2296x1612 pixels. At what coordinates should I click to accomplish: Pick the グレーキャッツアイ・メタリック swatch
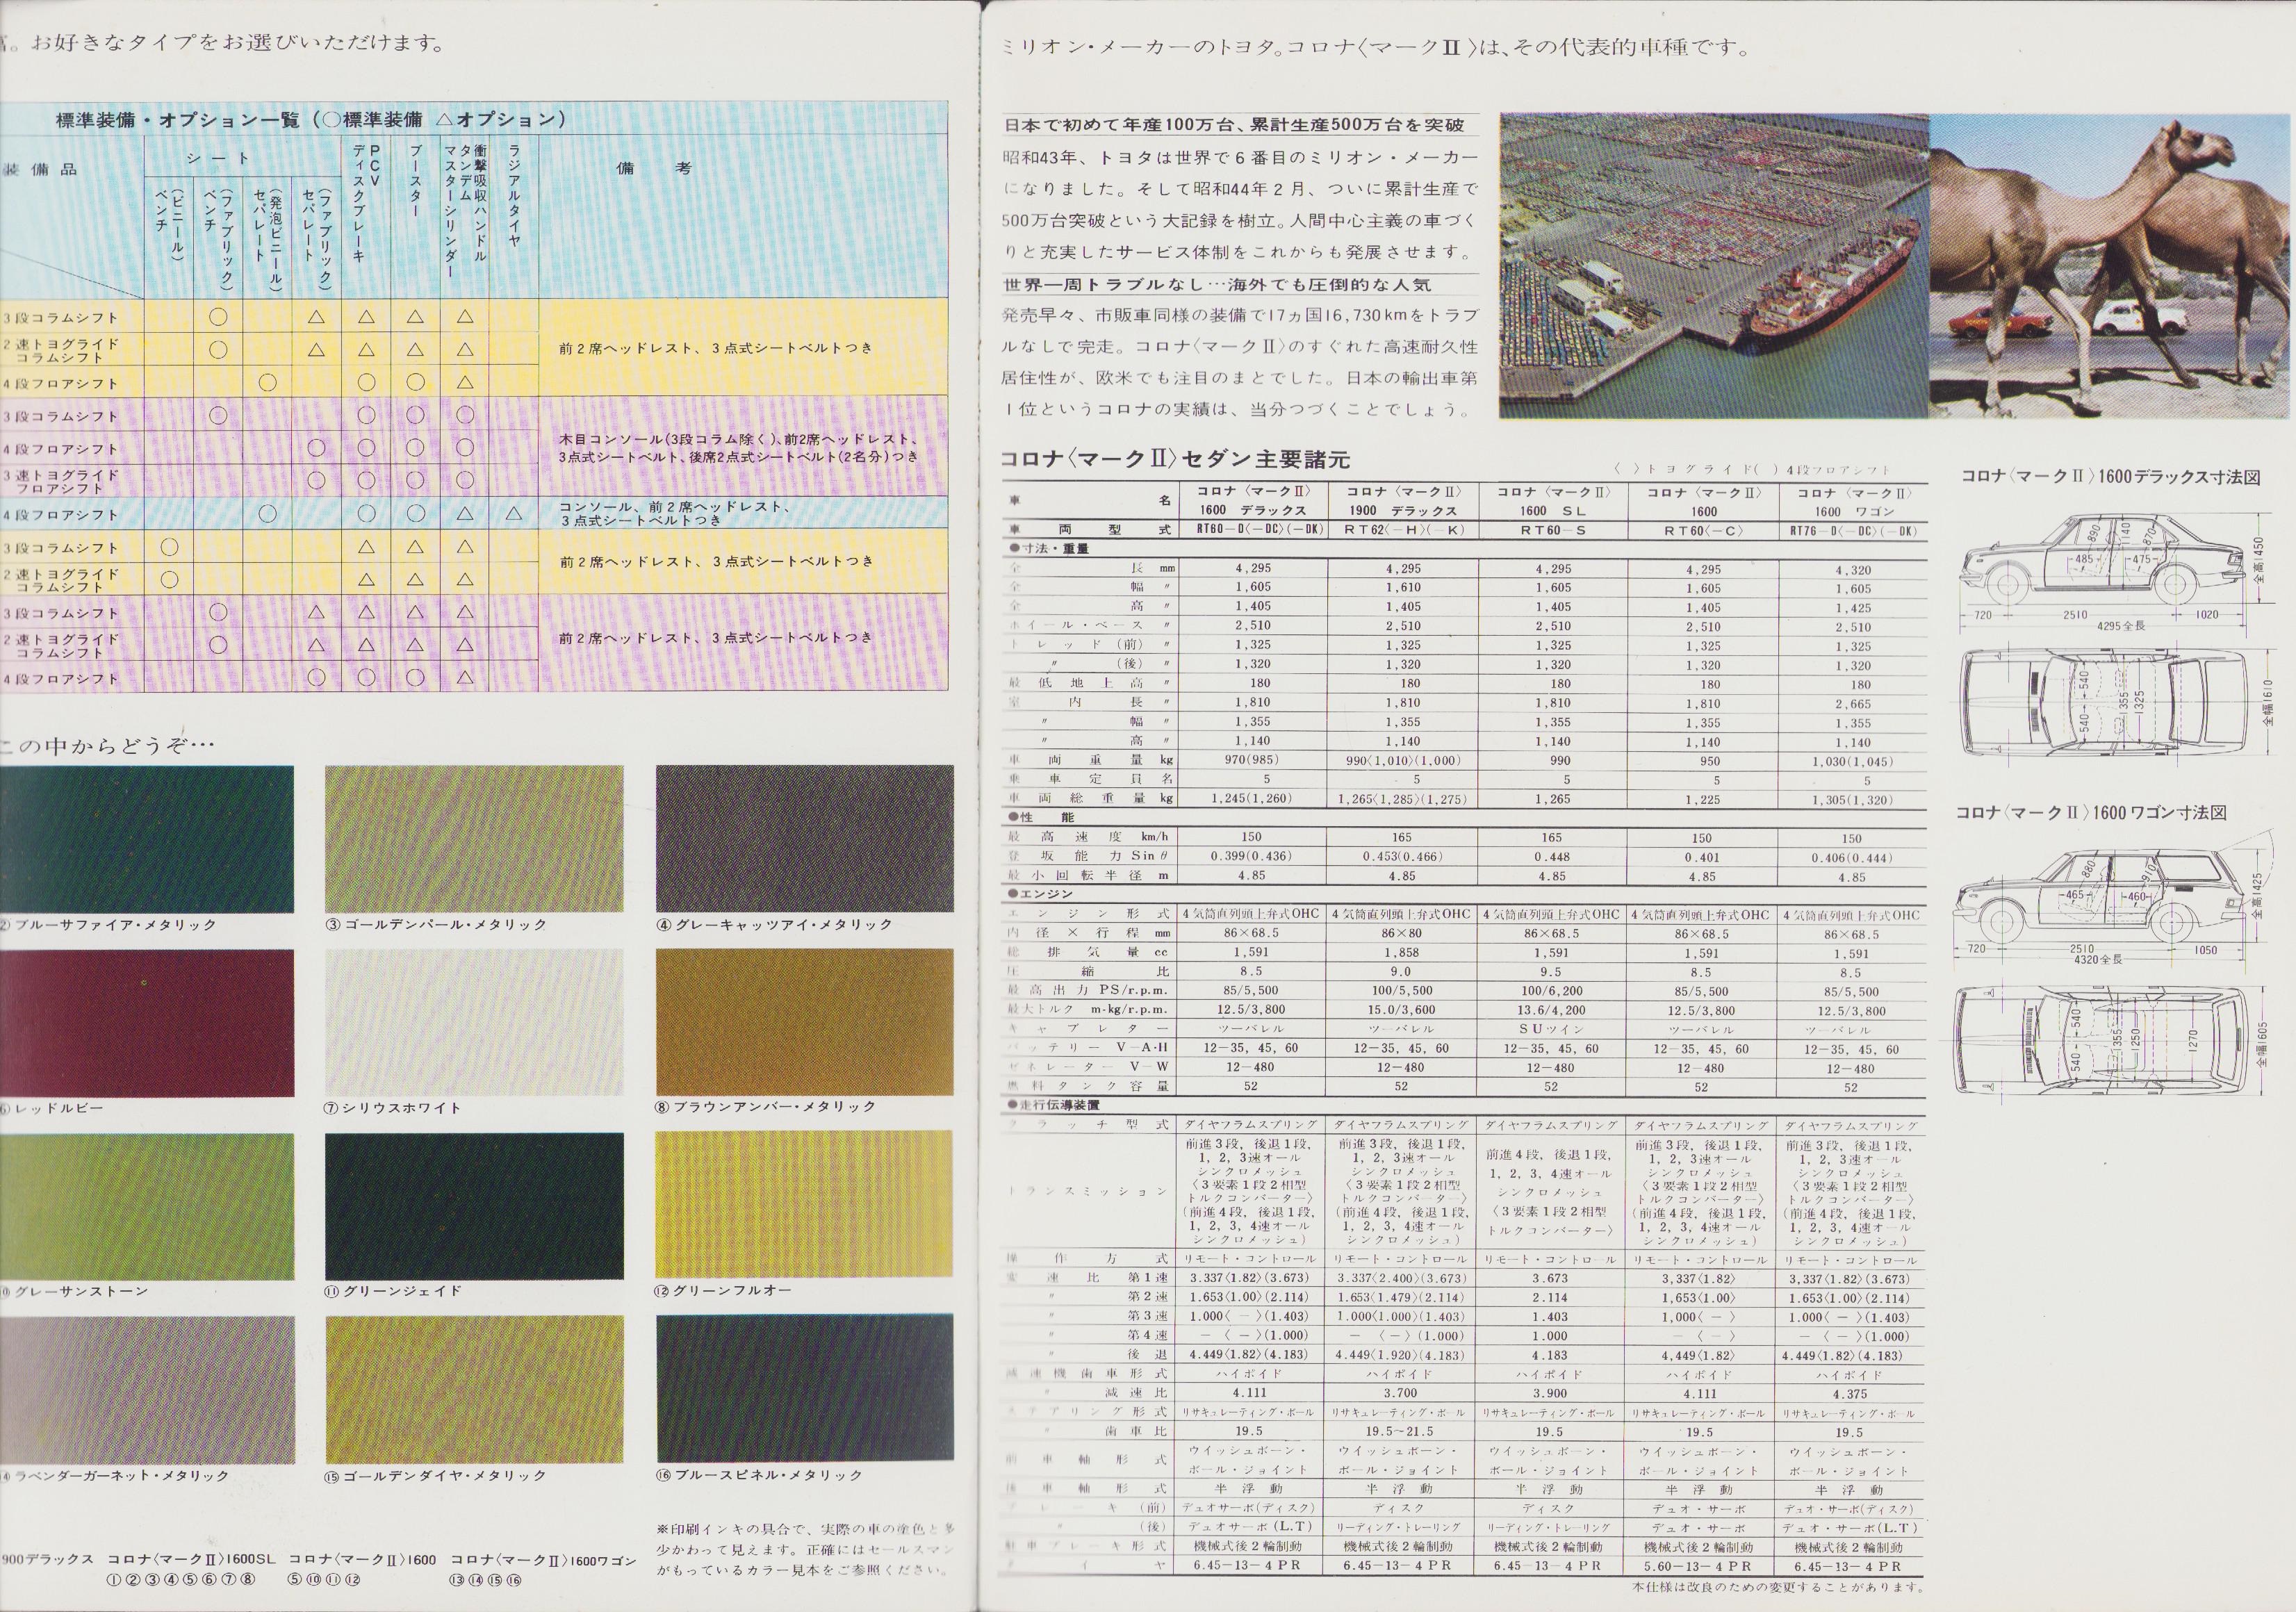click(x=805, y=839)
